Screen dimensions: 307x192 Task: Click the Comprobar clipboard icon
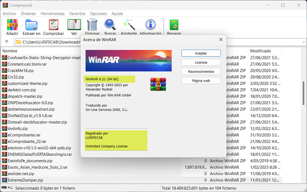coord(54,25)
